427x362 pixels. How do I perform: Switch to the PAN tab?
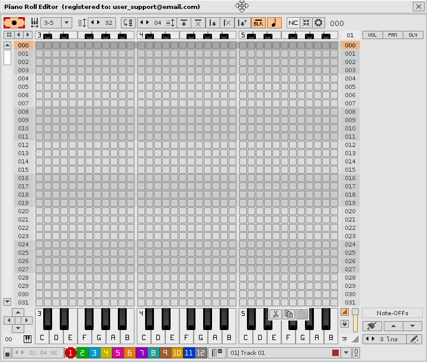point(393,35)
